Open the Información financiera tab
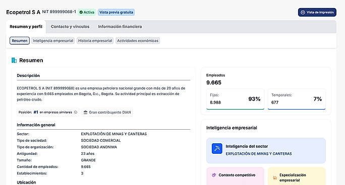The height and width of the screenshot is (185, 345). 120,27
